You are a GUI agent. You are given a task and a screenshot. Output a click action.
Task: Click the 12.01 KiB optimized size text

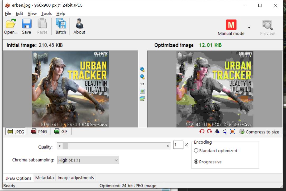coord(210,45)
